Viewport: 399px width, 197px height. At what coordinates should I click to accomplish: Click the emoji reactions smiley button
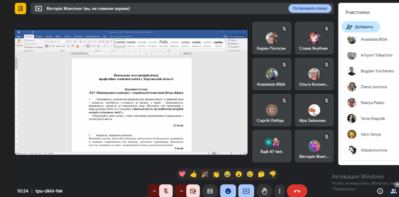[228, 191]
